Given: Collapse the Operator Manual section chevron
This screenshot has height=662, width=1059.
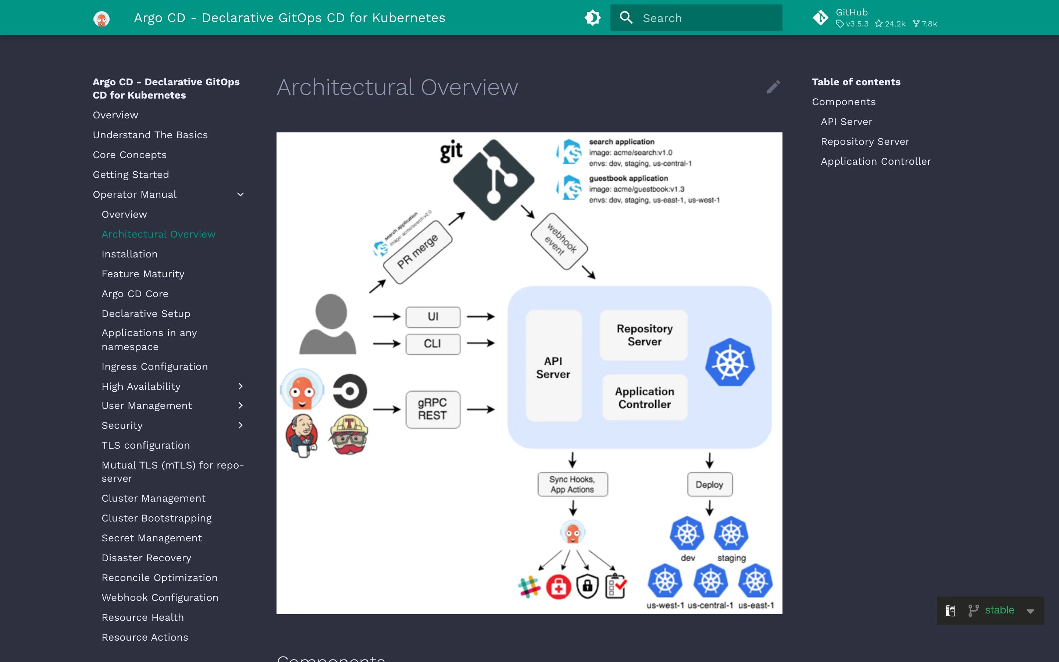Looking at the screenshot, I should coord(240,195).
